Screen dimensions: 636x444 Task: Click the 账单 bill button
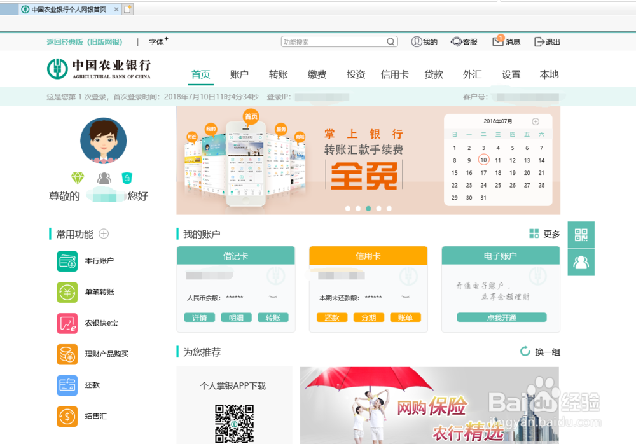coord(405,317)
